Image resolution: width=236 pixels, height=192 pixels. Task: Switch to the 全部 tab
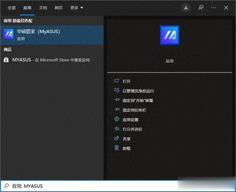pyautogui.click(x=11, y=8)
